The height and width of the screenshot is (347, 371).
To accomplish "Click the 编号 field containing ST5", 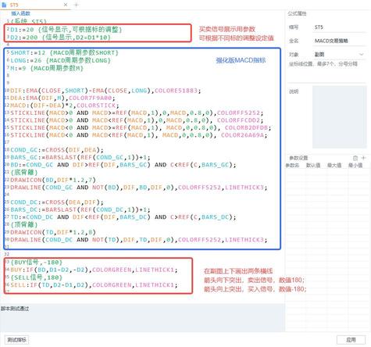I will [339, 27].
